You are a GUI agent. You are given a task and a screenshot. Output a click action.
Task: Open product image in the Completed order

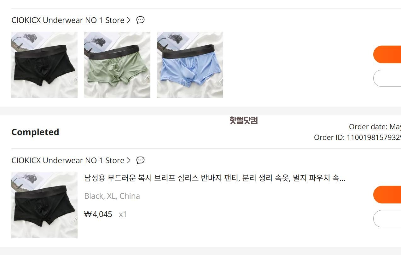[x=44, y=205]
